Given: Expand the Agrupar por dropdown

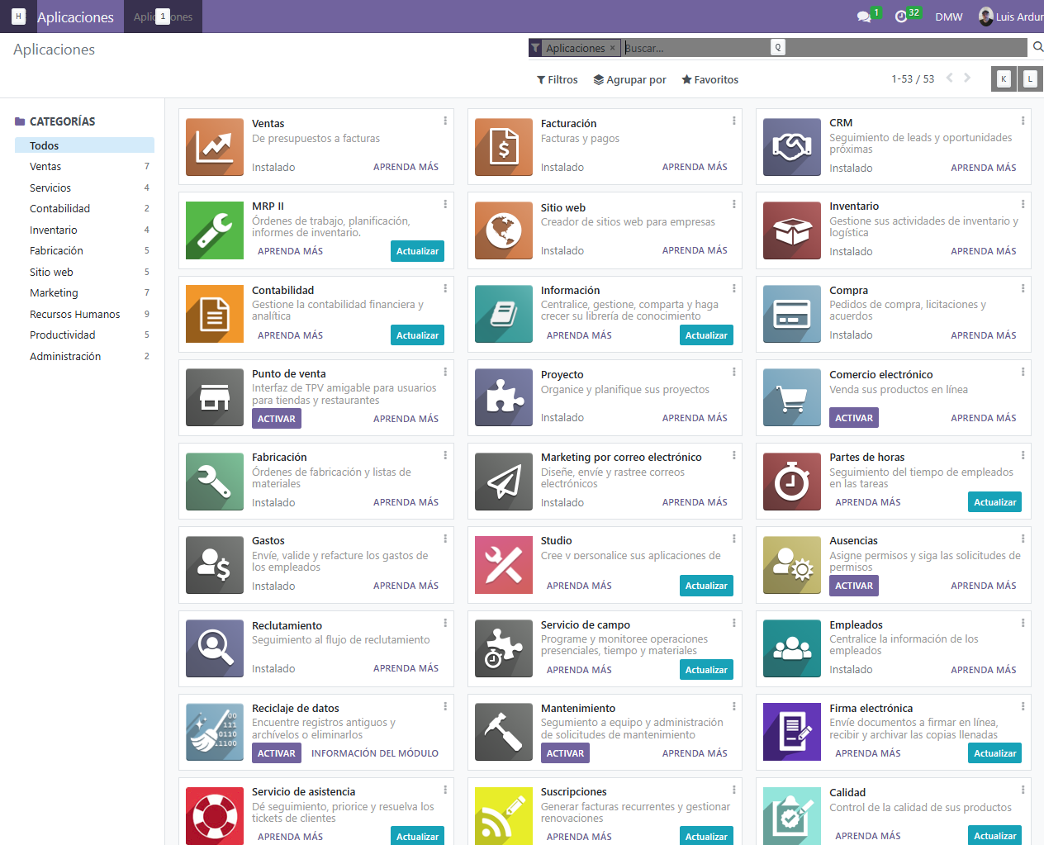Looking at the screenshot, I should [630, 80].
